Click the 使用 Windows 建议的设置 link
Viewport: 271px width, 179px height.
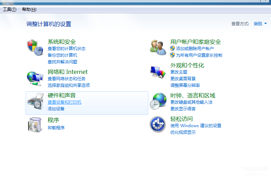point(196,126)
